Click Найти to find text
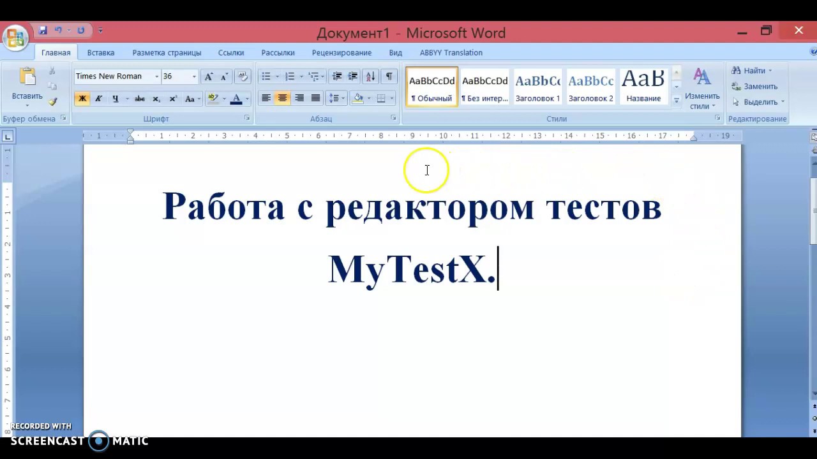The height and width of the screenshot is (459, 817). [x=751, y=71]
